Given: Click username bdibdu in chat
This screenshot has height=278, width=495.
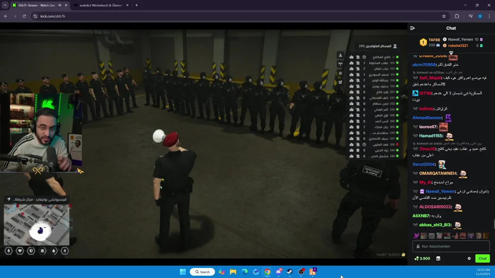Looking at the screenshot, I should (x=427, y=109).
